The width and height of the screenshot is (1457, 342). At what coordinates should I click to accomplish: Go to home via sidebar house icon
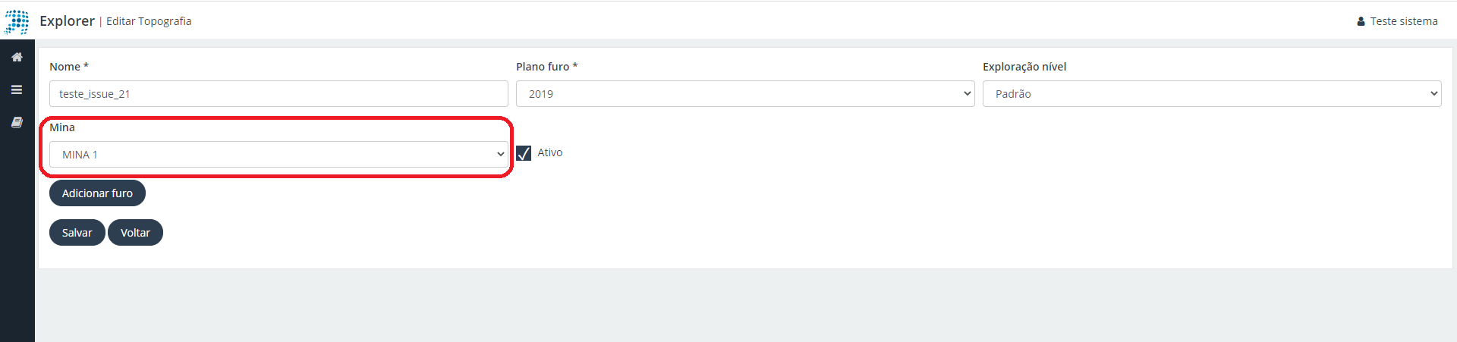17,57
